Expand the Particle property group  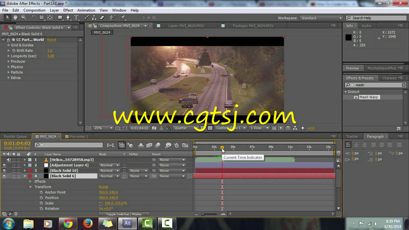coord(9,72)
